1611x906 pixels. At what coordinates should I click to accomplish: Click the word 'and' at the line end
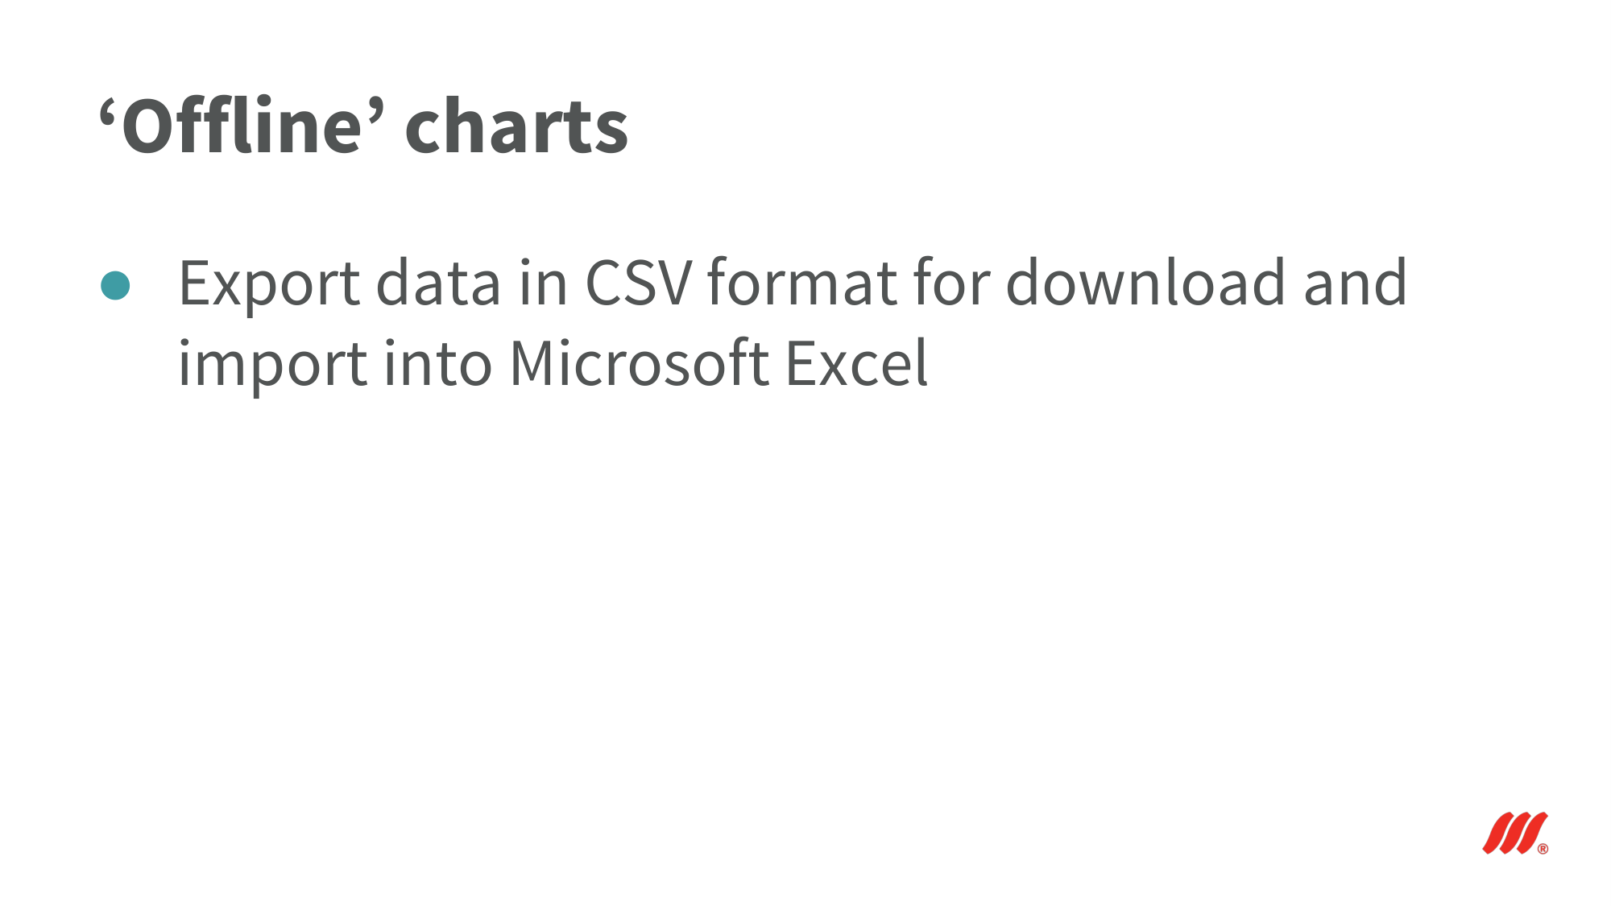(x=1356, y=282)
